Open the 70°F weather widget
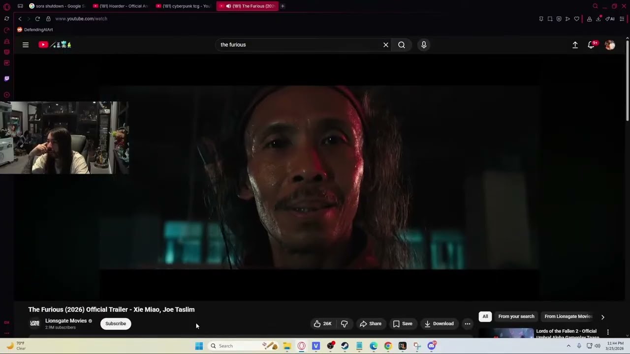 (x=16, y=346)
